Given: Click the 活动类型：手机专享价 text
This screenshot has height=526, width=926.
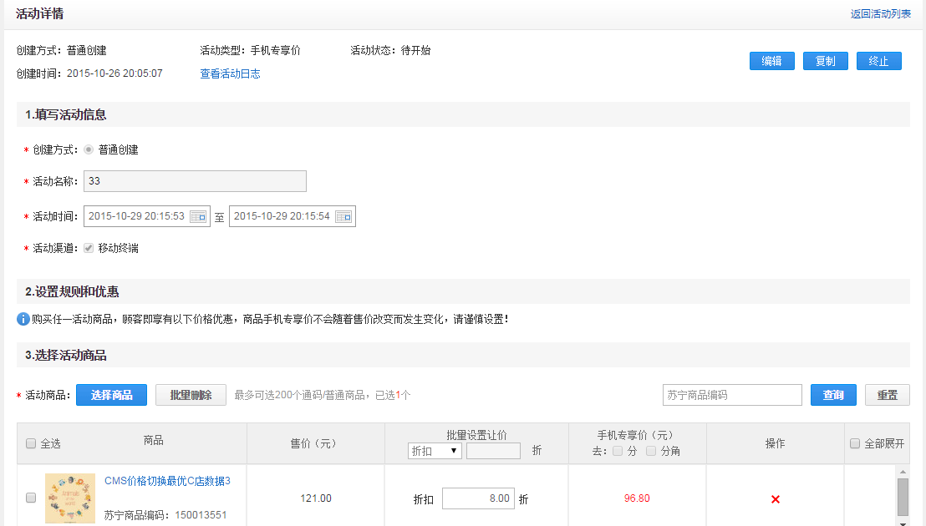Looking at the screenshot, I should click(251, 51).
